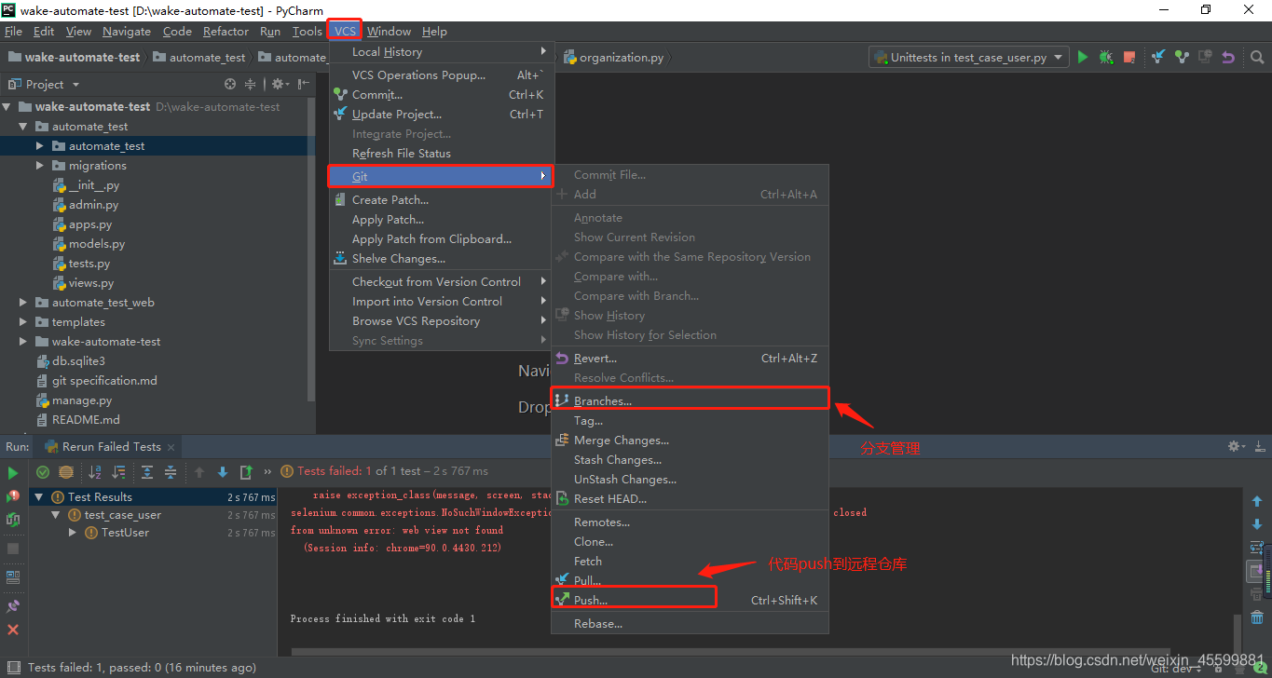
Task: Open the Refactor menu in the menu bar
Action: point(226,31)
